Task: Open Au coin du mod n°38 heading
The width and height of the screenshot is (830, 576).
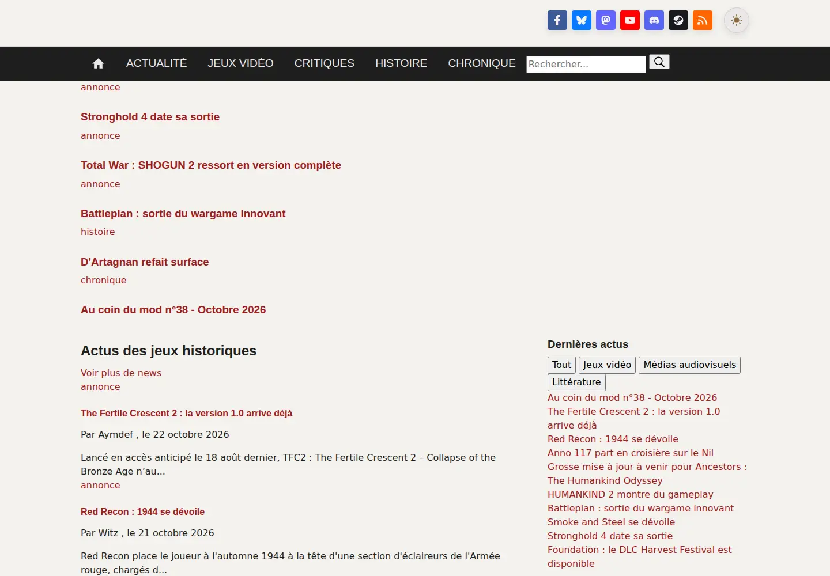Action: [173, 310]
